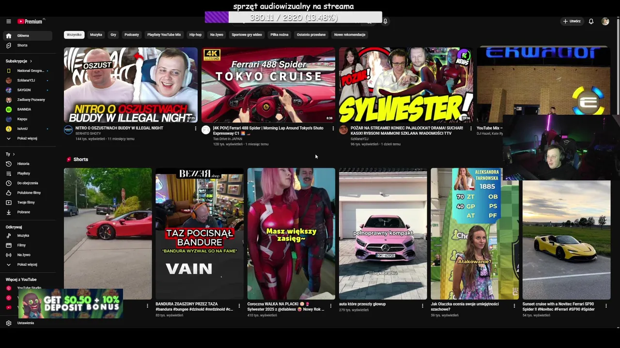Open Zadbany Pozwany subscription channel

point(28,100)
